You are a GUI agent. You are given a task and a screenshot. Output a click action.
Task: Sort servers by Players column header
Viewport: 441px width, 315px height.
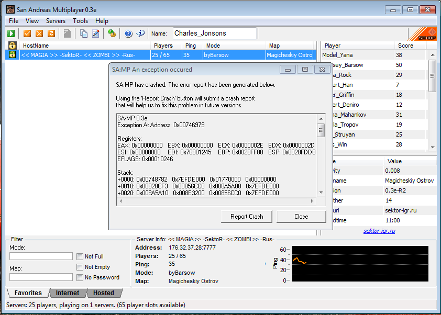166,46
